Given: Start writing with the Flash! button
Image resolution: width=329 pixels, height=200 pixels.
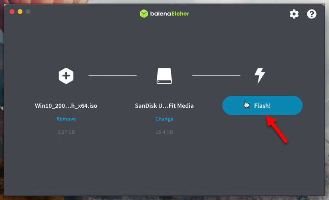Looking at the screenshot, I should (262, 105).
